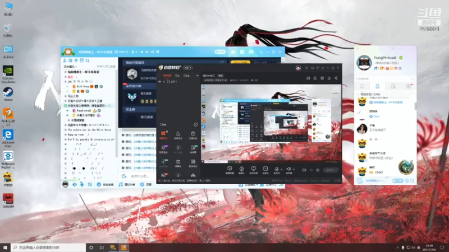The width and height of the screenshot is (449, 252).
Task: Click the yellow button at the YY panel top
Action: pyautogui.click(x=240, y=62)
